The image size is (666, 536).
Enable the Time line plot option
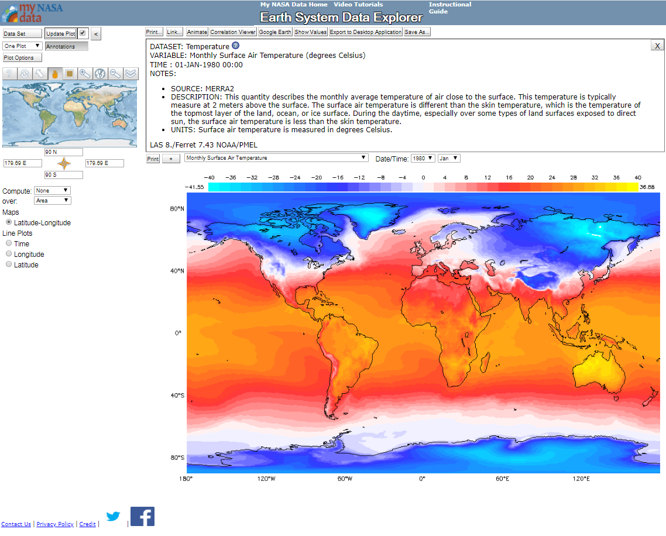8,243
